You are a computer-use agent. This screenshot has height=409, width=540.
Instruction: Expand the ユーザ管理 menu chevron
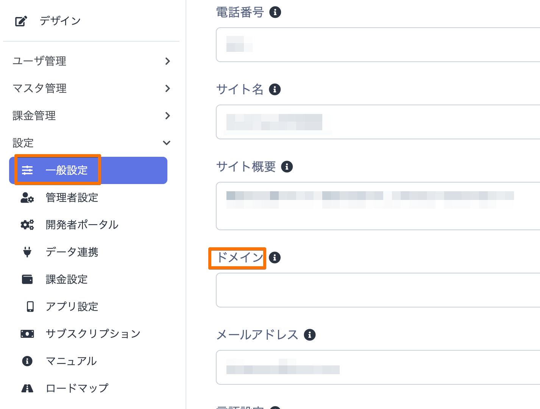coord(167,61)
